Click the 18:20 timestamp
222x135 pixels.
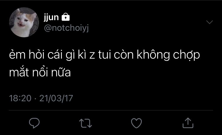[20, 98]
